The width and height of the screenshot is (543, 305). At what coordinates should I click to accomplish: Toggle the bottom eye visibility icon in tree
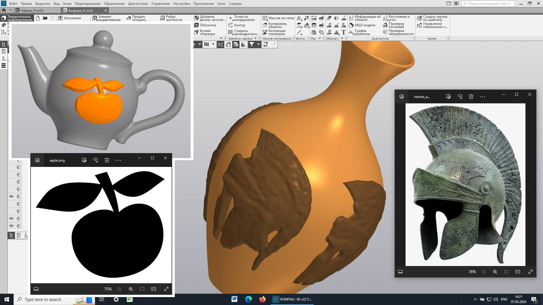(11, 226)
